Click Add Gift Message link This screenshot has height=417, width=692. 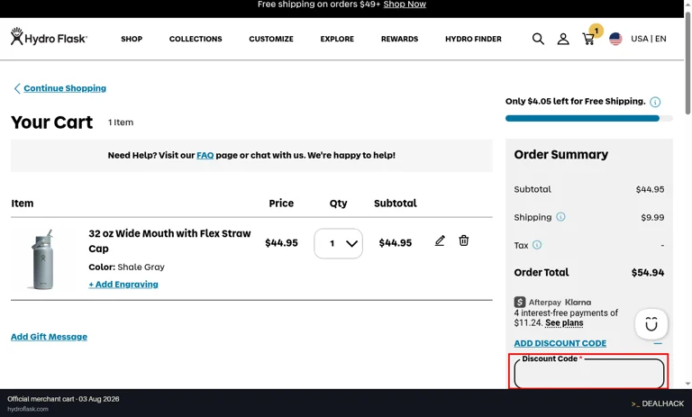coord(49,337)
